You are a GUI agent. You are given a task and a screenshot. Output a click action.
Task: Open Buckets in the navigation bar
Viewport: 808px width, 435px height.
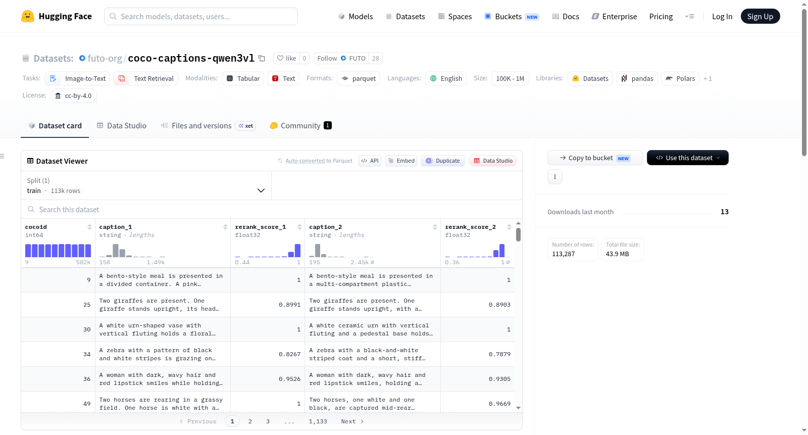pos(512,16)
